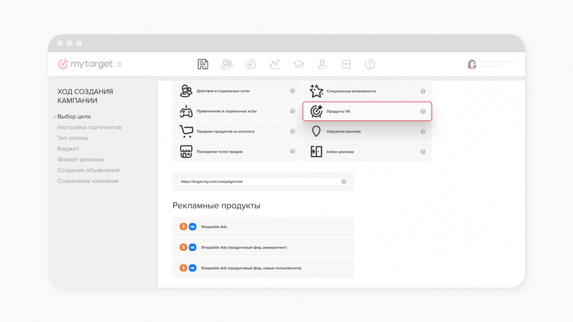Click VK icon in the новые пользователи row

[x=193, y=268]
